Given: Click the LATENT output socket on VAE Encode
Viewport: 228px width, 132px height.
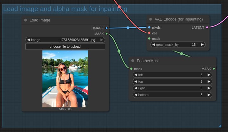Looking at the screenshot, I should pyautogui.click(x=207, y=27).
